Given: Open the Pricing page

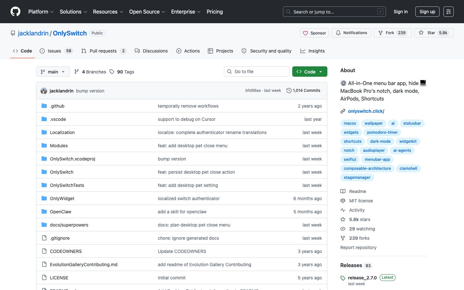Looking at the screenshot, I should (215, 12).
